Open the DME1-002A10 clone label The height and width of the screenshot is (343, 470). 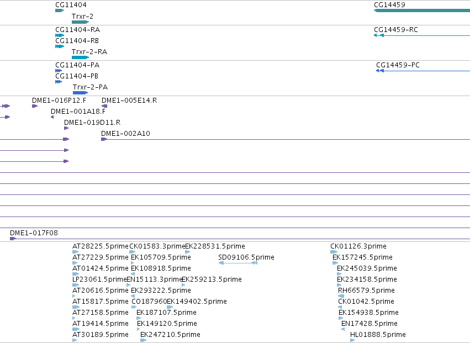pos(125,134)
